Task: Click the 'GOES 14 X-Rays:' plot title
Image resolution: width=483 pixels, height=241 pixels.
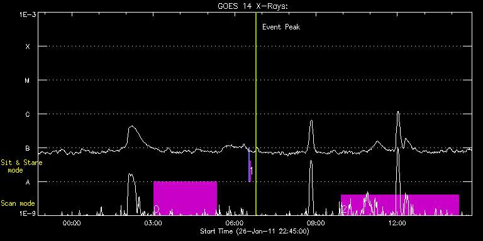Action: (253, 6)
